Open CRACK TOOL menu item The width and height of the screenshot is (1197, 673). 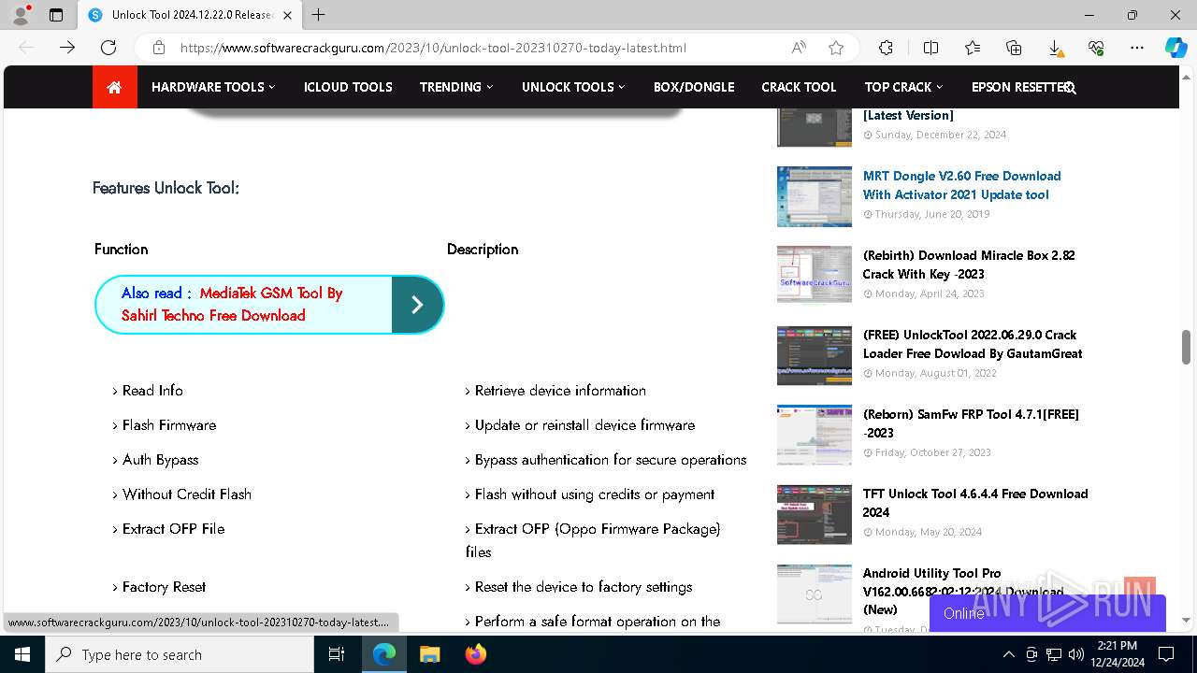pyautogui.click(x=799, y=87)
